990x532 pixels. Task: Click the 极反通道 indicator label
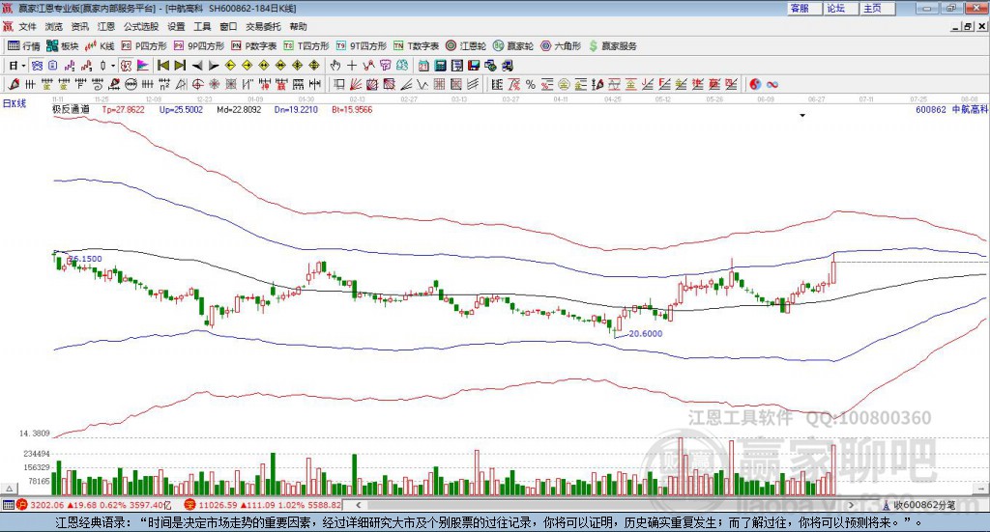71,109
